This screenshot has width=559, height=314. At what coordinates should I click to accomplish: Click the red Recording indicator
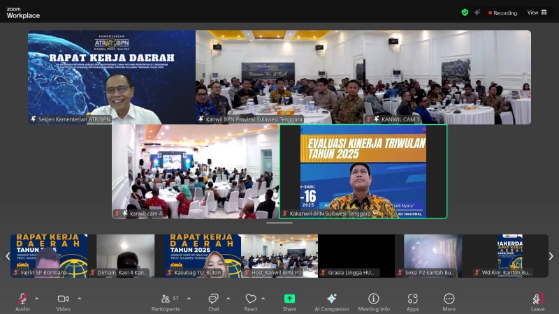pyautogui.click(x=502, y=13)
